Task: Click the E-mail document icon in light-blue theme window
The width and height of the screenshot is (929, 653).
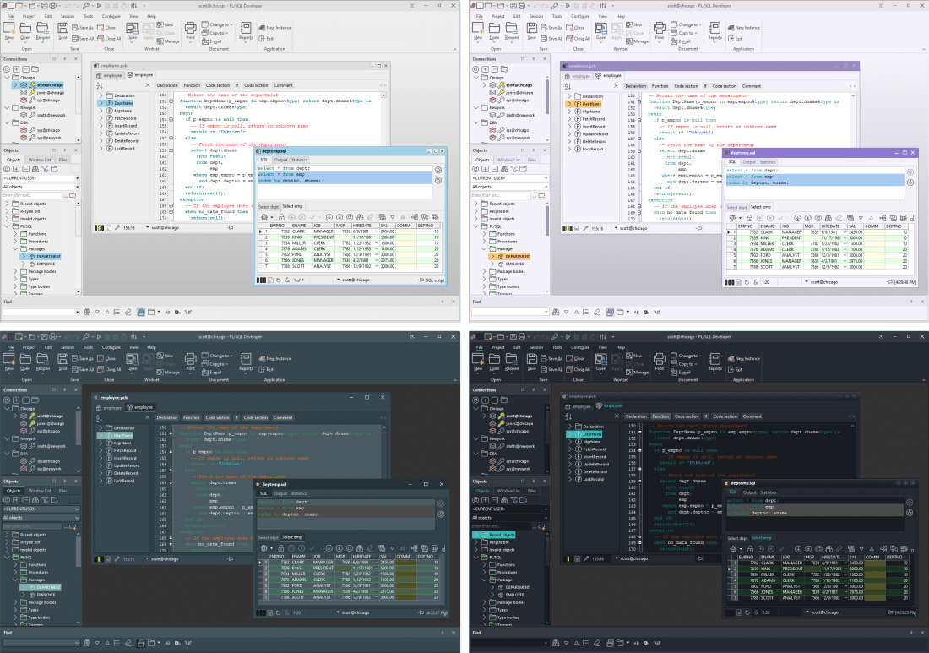Action: (x=205, y=41)
